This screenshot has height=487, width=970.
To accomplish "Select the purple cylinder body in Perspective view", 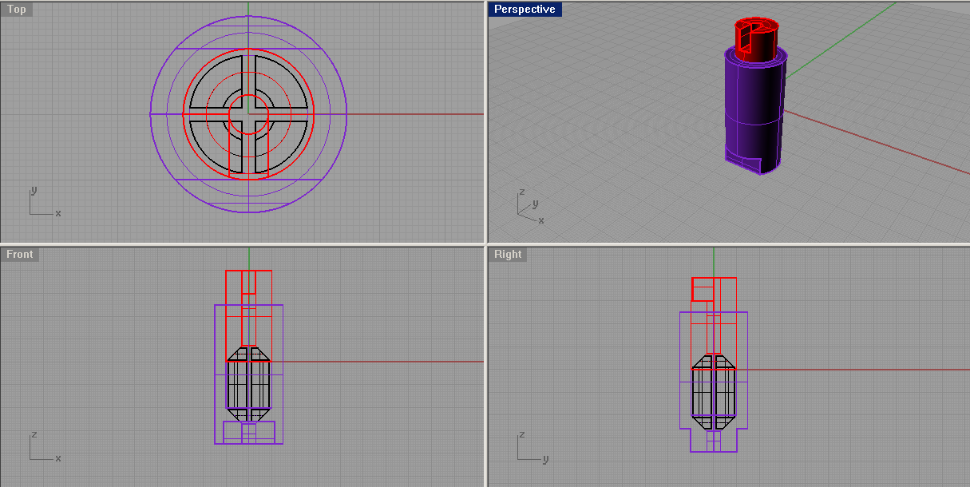I will [x=755, y=109].
